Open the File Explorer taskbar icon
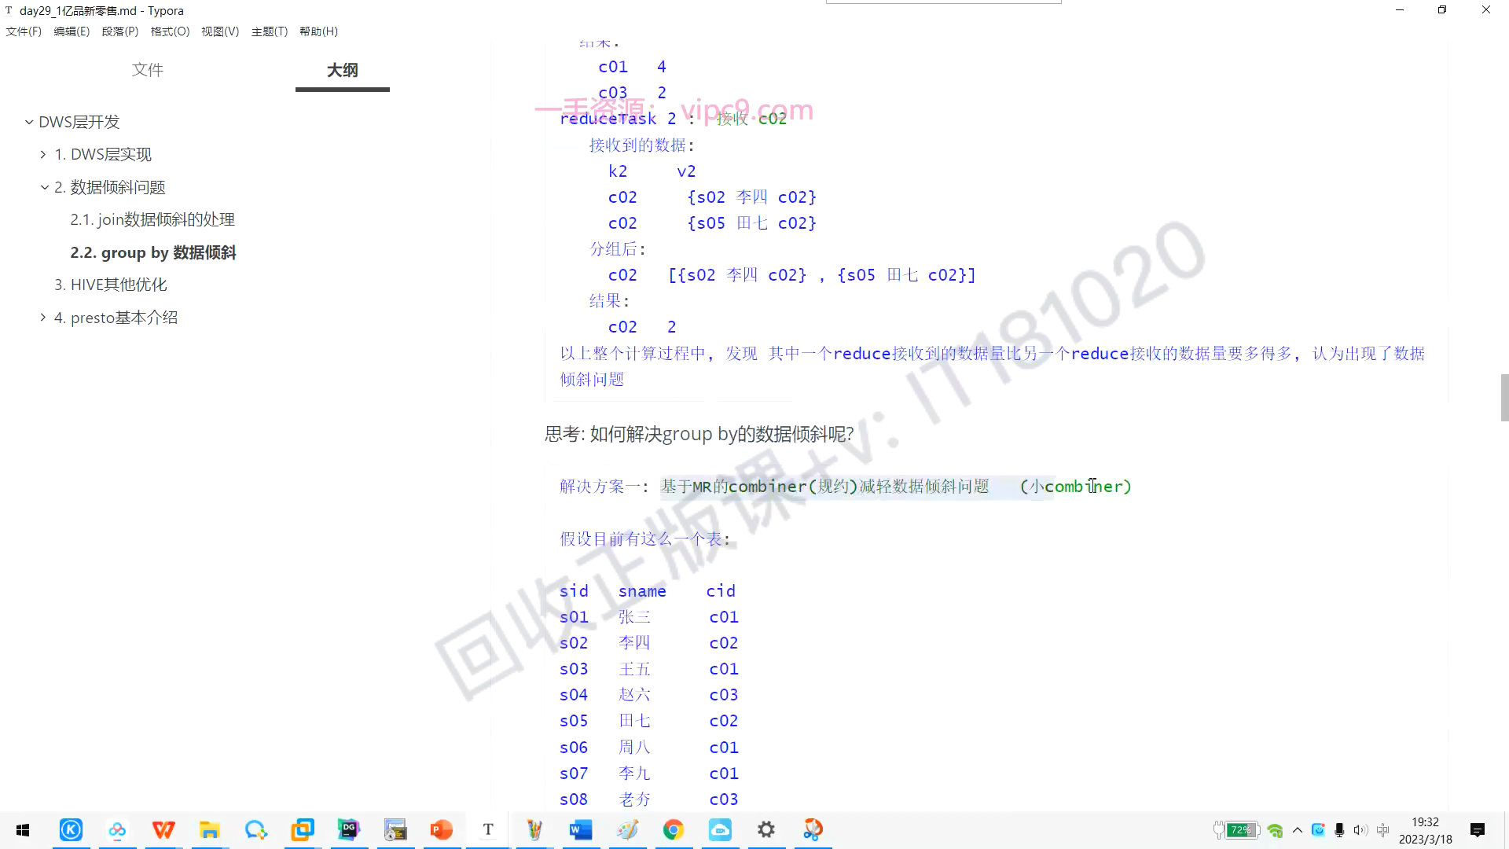Screen dimensions: 1509x849 pos(210,830)
